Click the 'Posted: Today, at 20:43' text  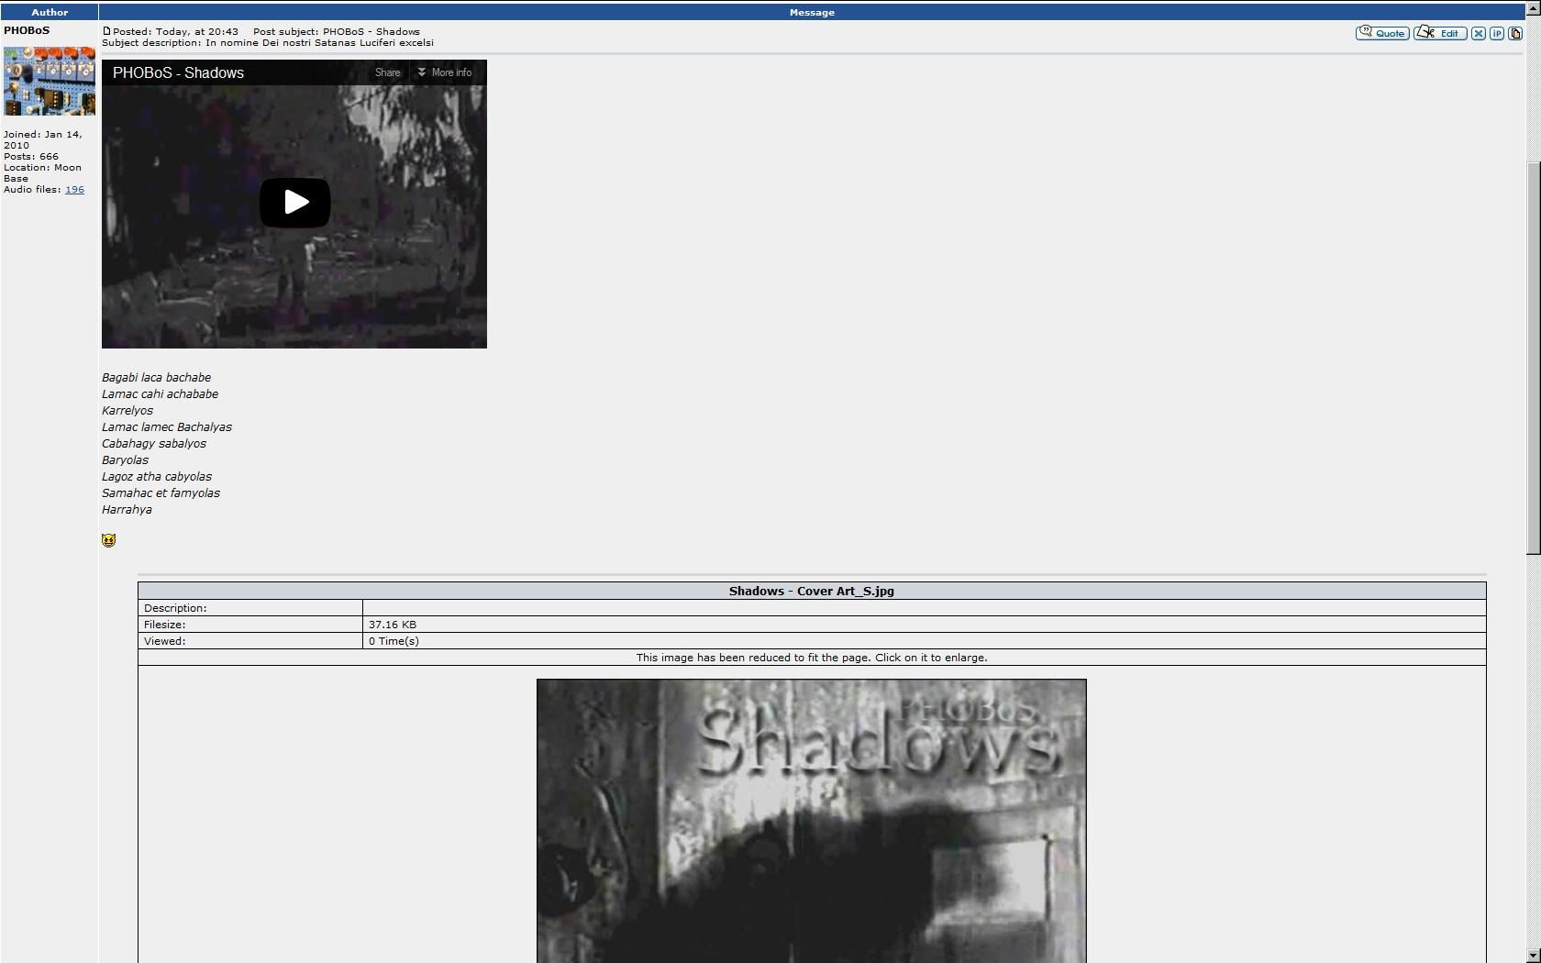coord(175,31)
